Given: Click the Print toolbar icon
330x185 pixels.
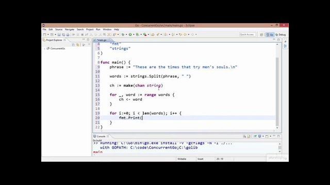Looking at the screenshot, I should 68,34.
